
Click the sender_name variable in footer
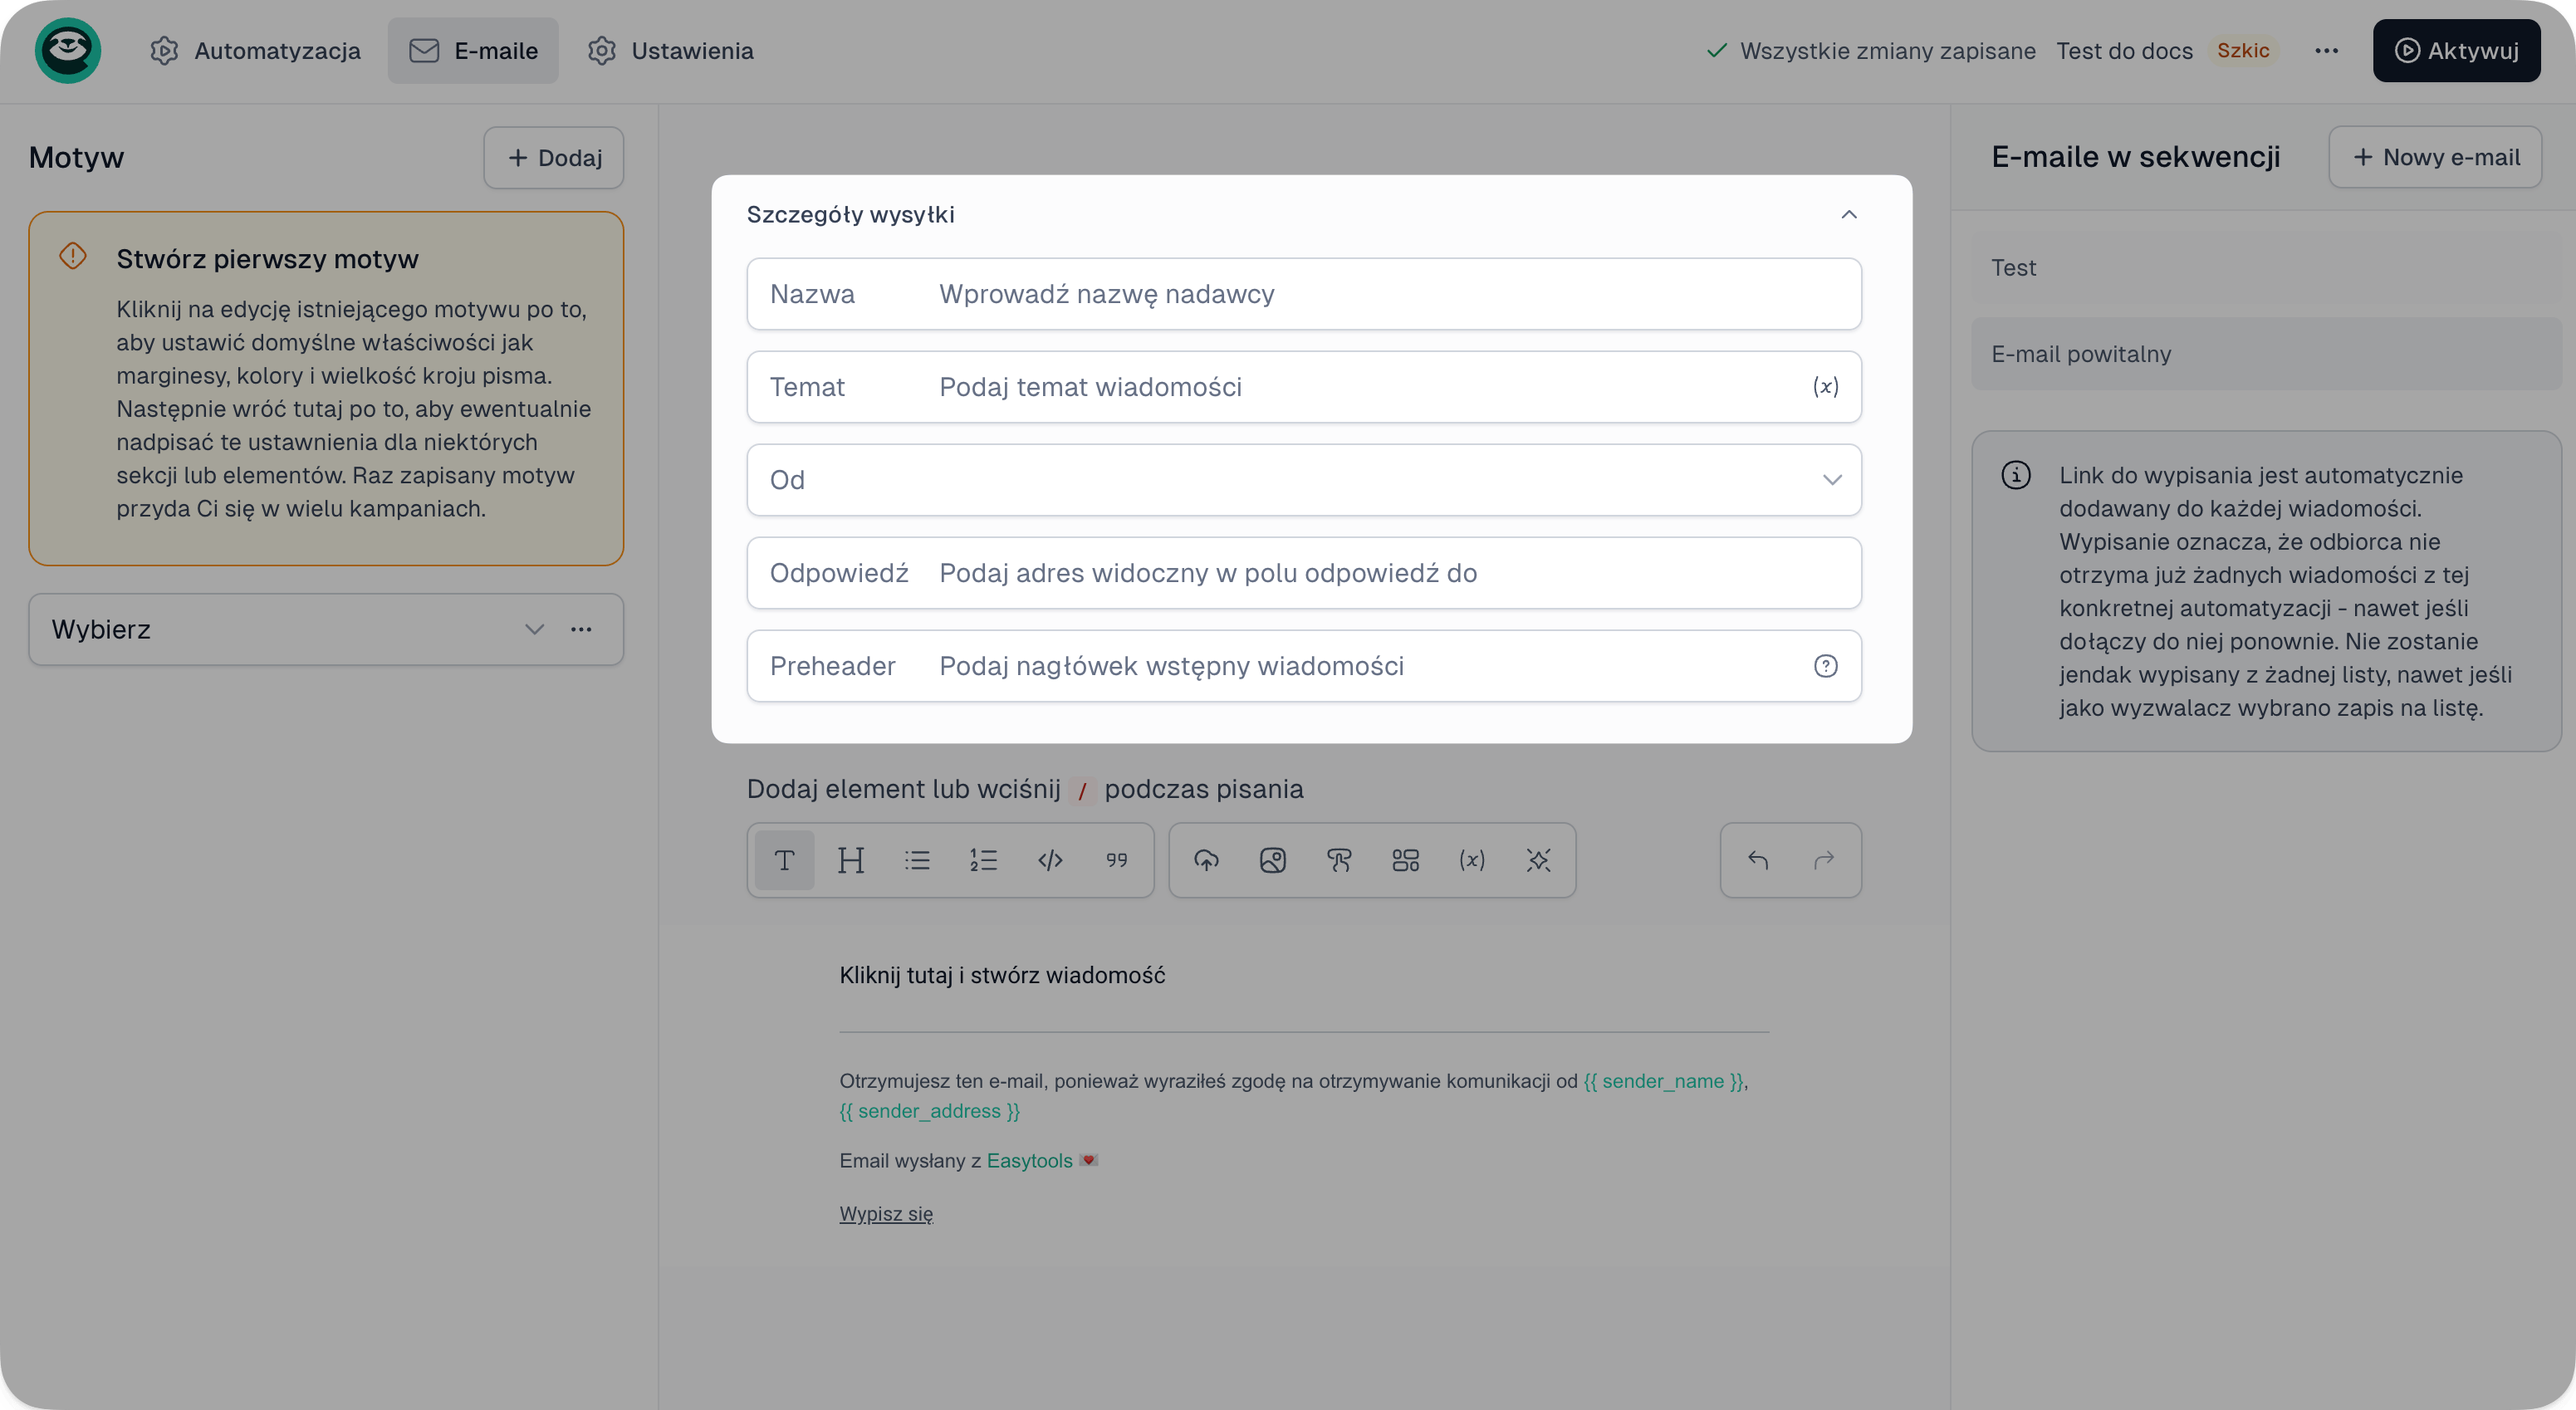pyautogui.click(x=1664, y=1081)
